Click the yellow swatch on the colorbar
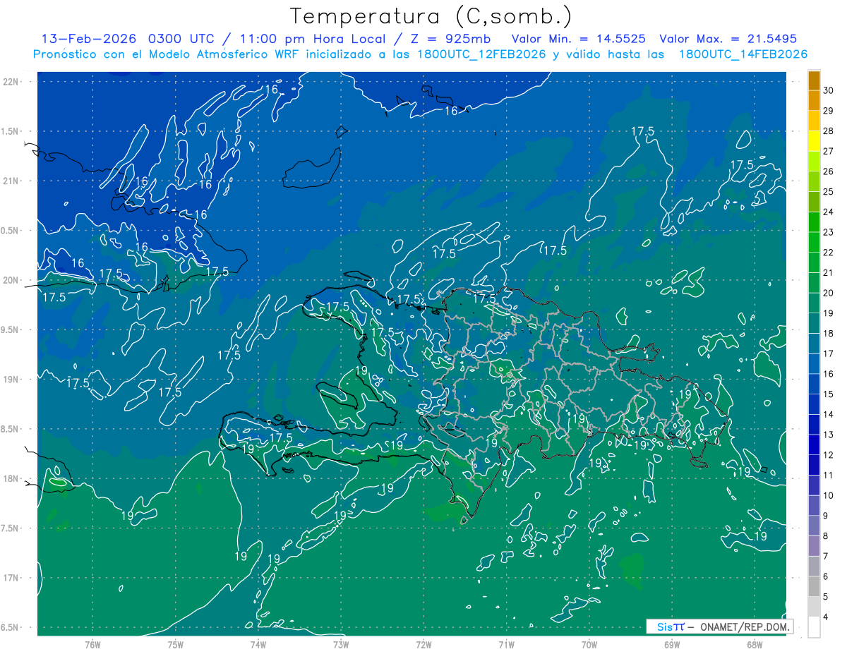 point(814,142)
